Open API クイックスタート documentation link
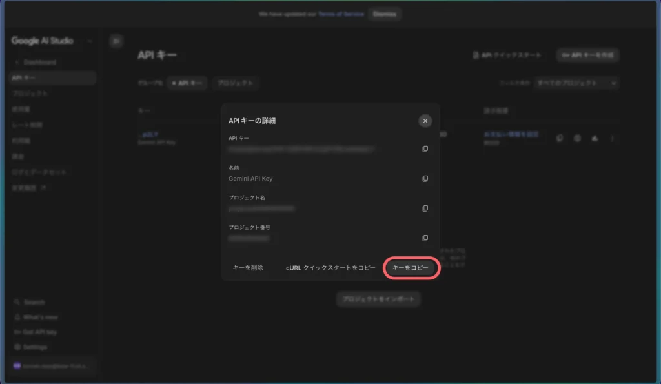 (x=507, y=56)
